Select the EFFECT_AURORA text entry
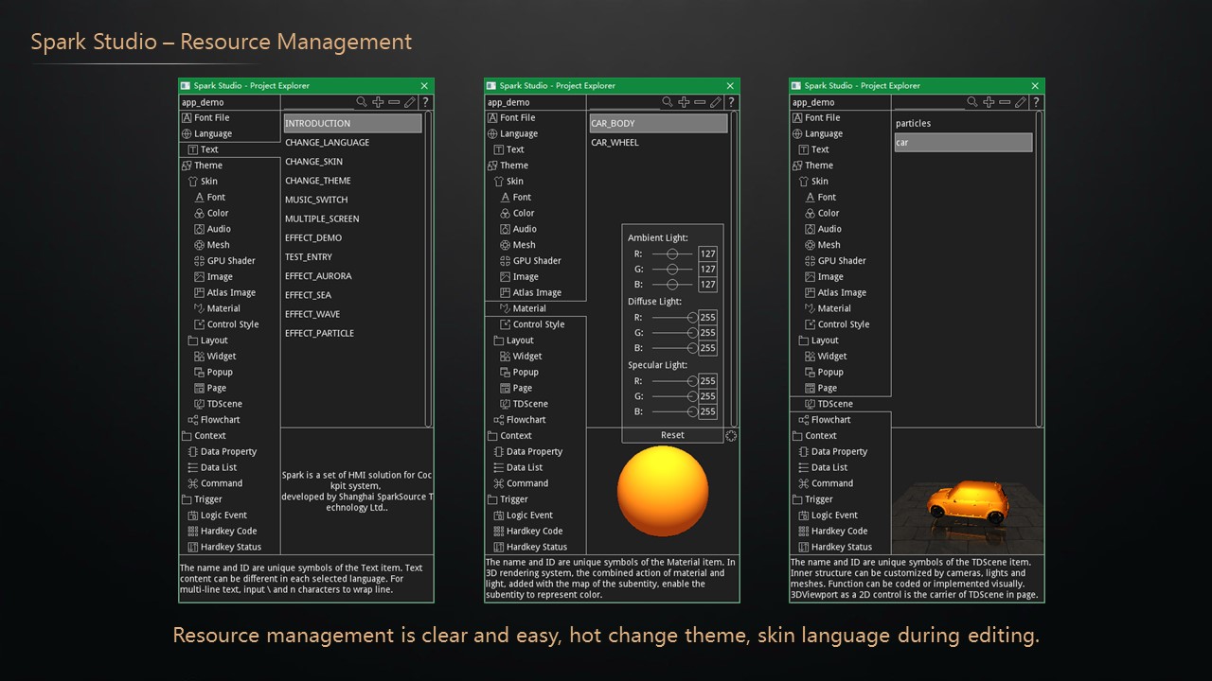 point(318,276)
